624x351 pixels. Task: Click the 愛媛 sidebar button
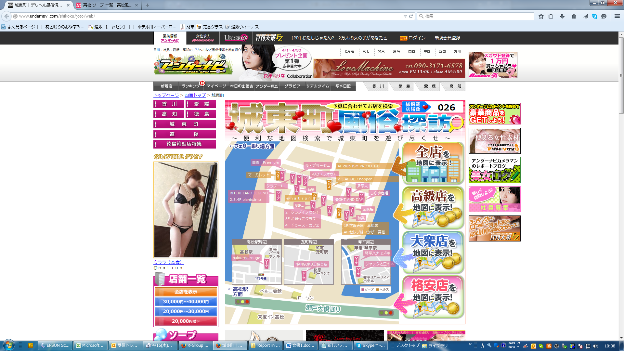point(201,104)
